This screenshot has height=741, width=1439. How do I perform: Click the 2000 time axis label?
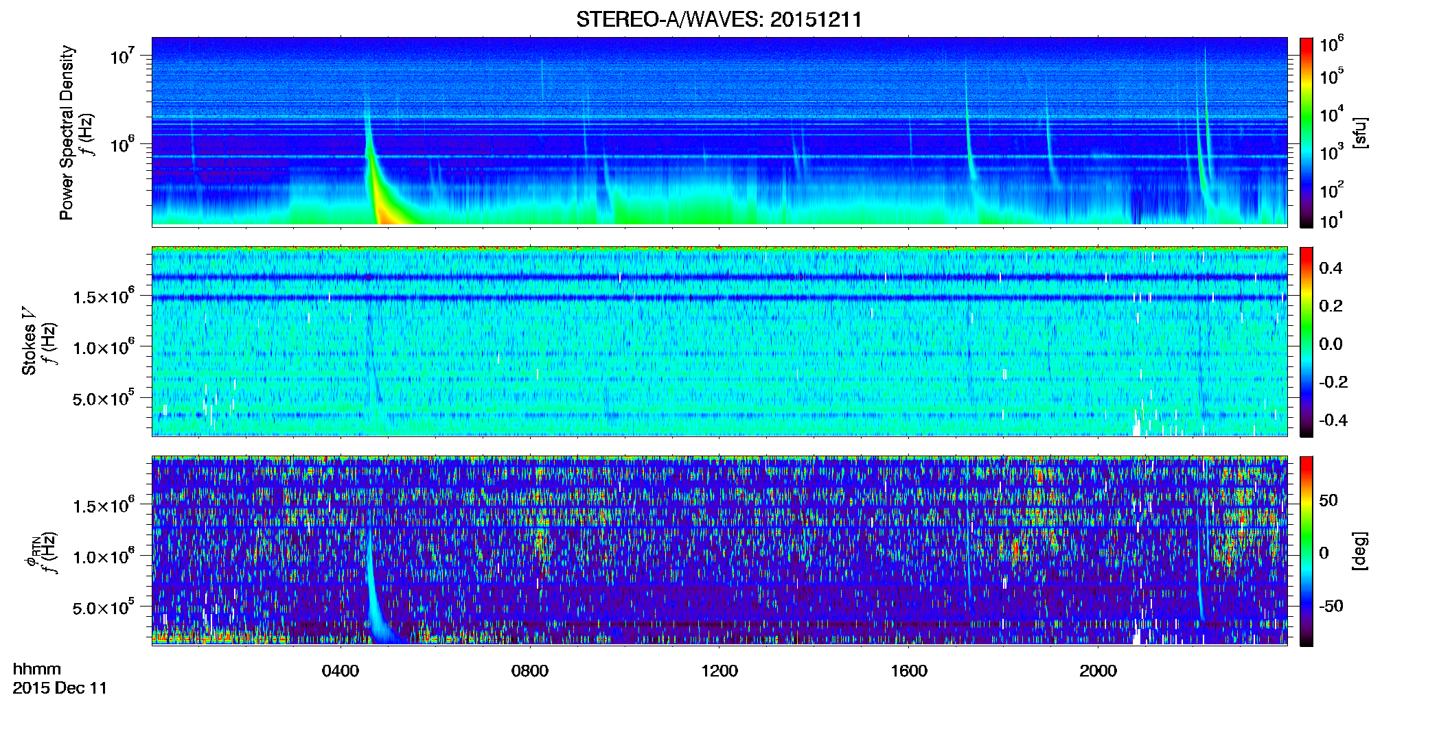pos(1098,671)
